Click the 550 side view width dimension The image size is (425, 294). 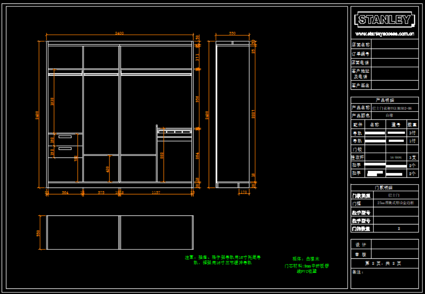(x=232, y=33)
